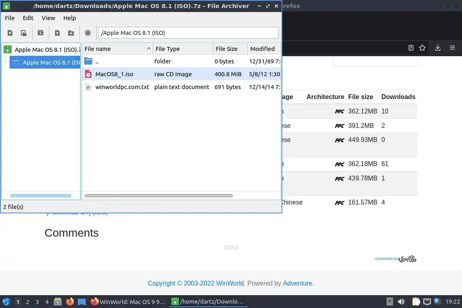Bookmark the page with the star icon
462x308 pixels.
tap(422, 48)
